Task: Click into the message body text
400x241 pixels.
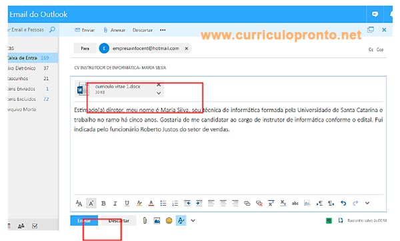Action: tap(228, 119)
